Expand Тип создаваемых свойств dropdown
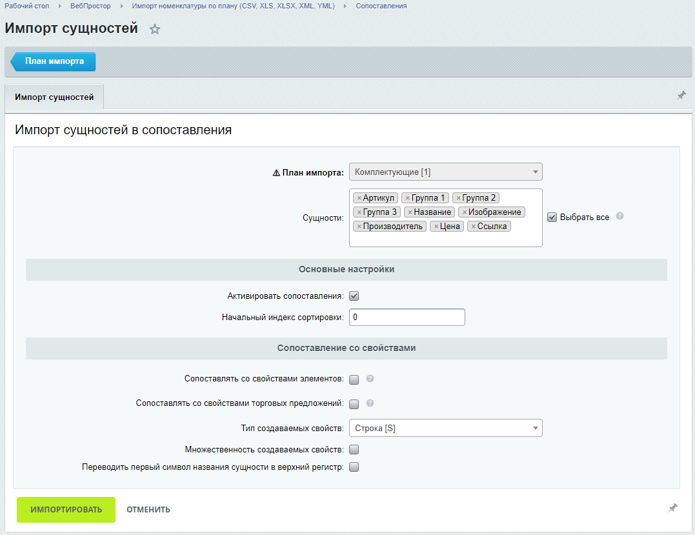695x535 pixels. (445, 428)
